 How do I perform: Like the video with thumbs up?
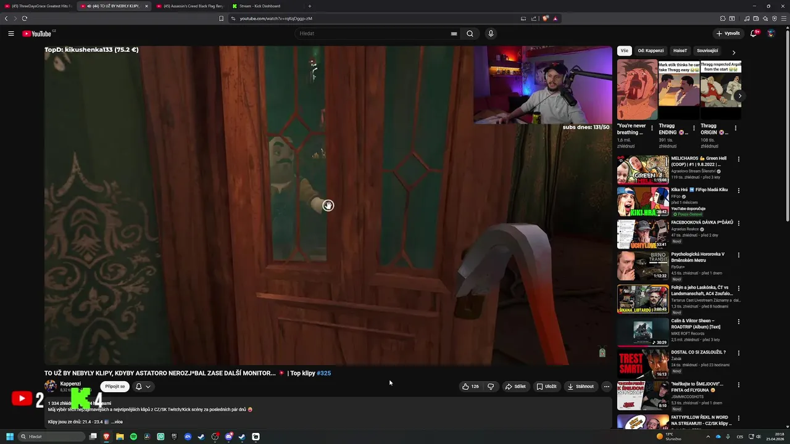[x=470, y=387]
